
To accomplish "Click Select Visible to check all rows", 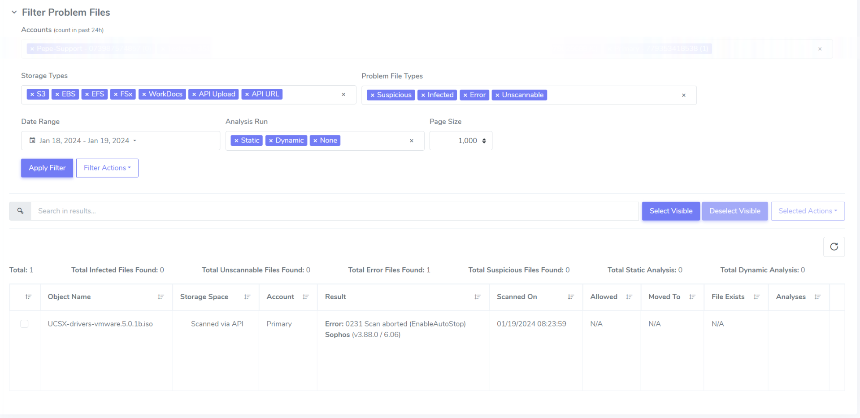I will coord(670,211).
